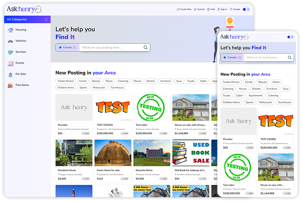Click the Favorite star in top header

pos(195,9)
